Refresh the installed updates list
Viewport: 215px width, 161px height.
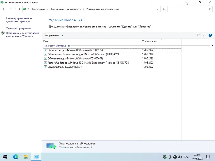tap(164, 9)
